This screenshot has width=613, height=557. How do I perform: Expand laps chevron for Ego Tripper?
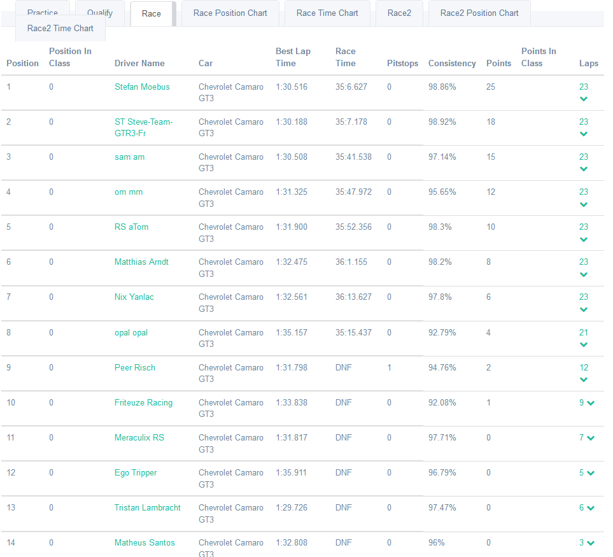[x=591, y=473]
